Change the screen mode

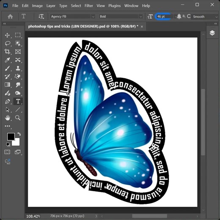[18, 152]
